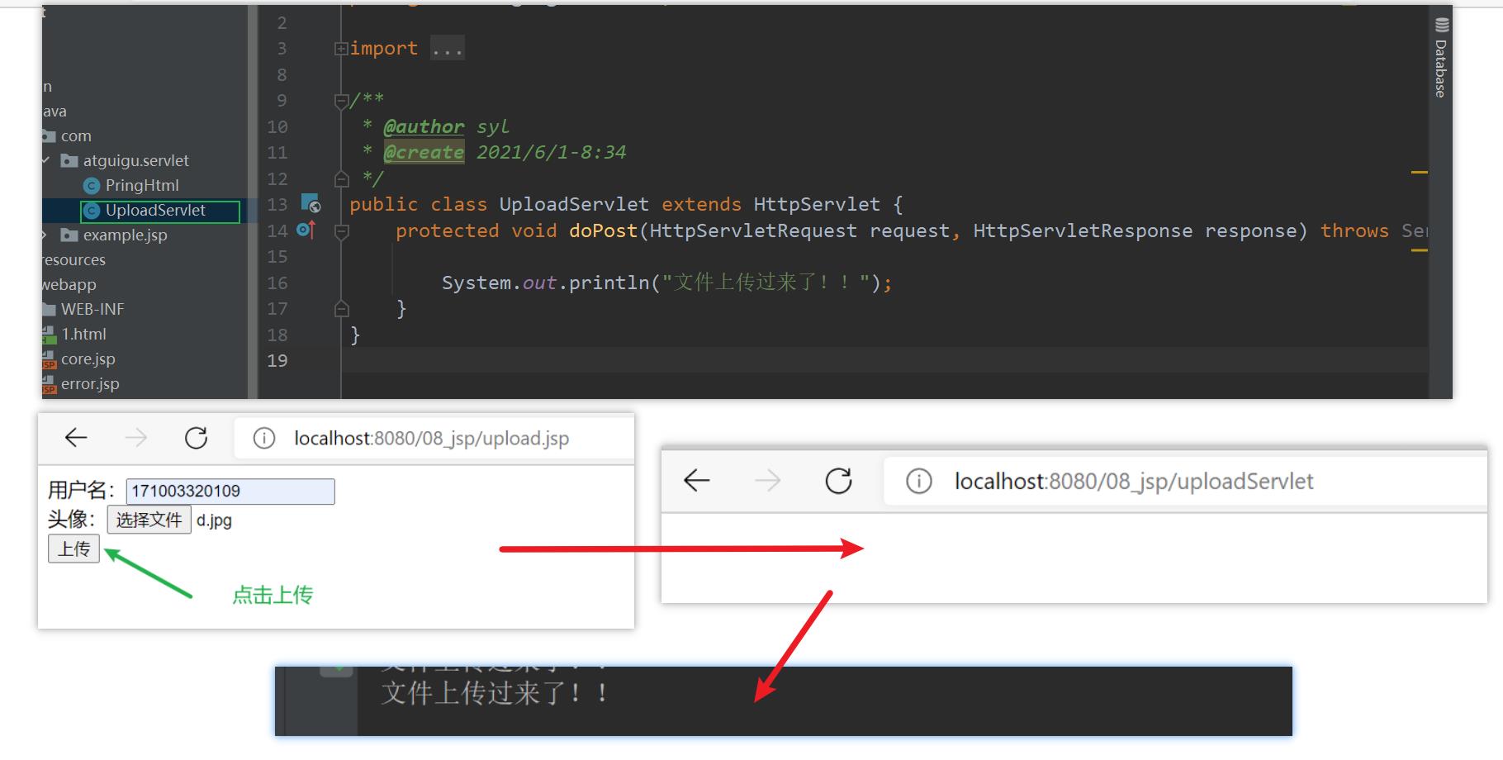The height and width of the screenshot is (760, 1503).
Task: Click the error.jsp file icon
Action: pyautogui.click(x=49, y=384)
